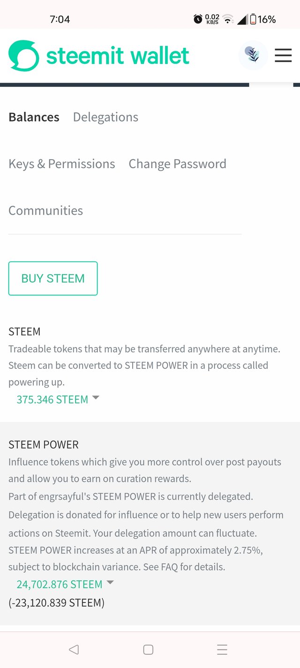
Task: Click the BUY STEEM button
Action: tap(53, 279)
